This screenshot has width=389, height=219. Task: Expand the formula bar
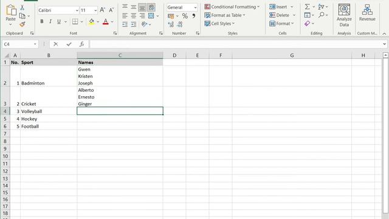[384, 44]
